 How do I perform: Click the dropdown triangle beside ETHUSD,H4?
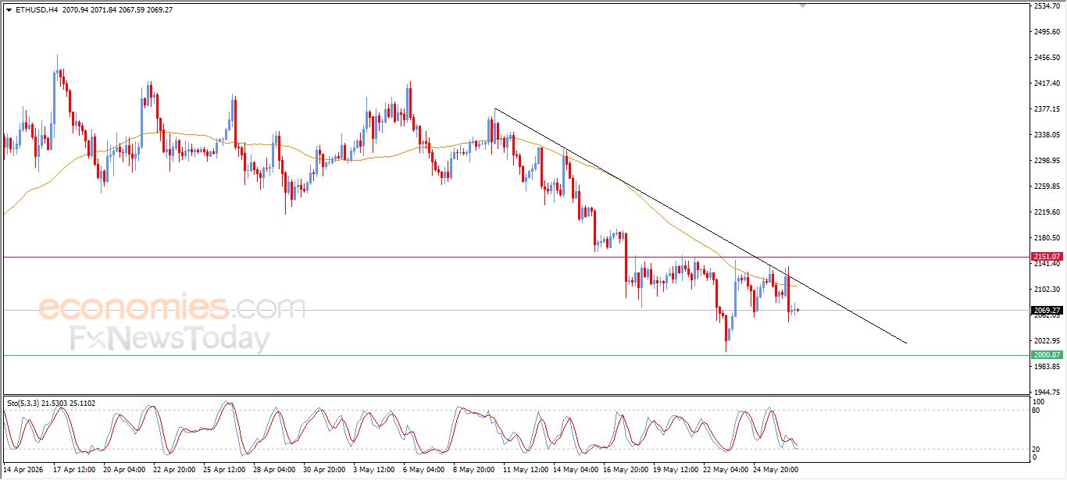point(9,10)
